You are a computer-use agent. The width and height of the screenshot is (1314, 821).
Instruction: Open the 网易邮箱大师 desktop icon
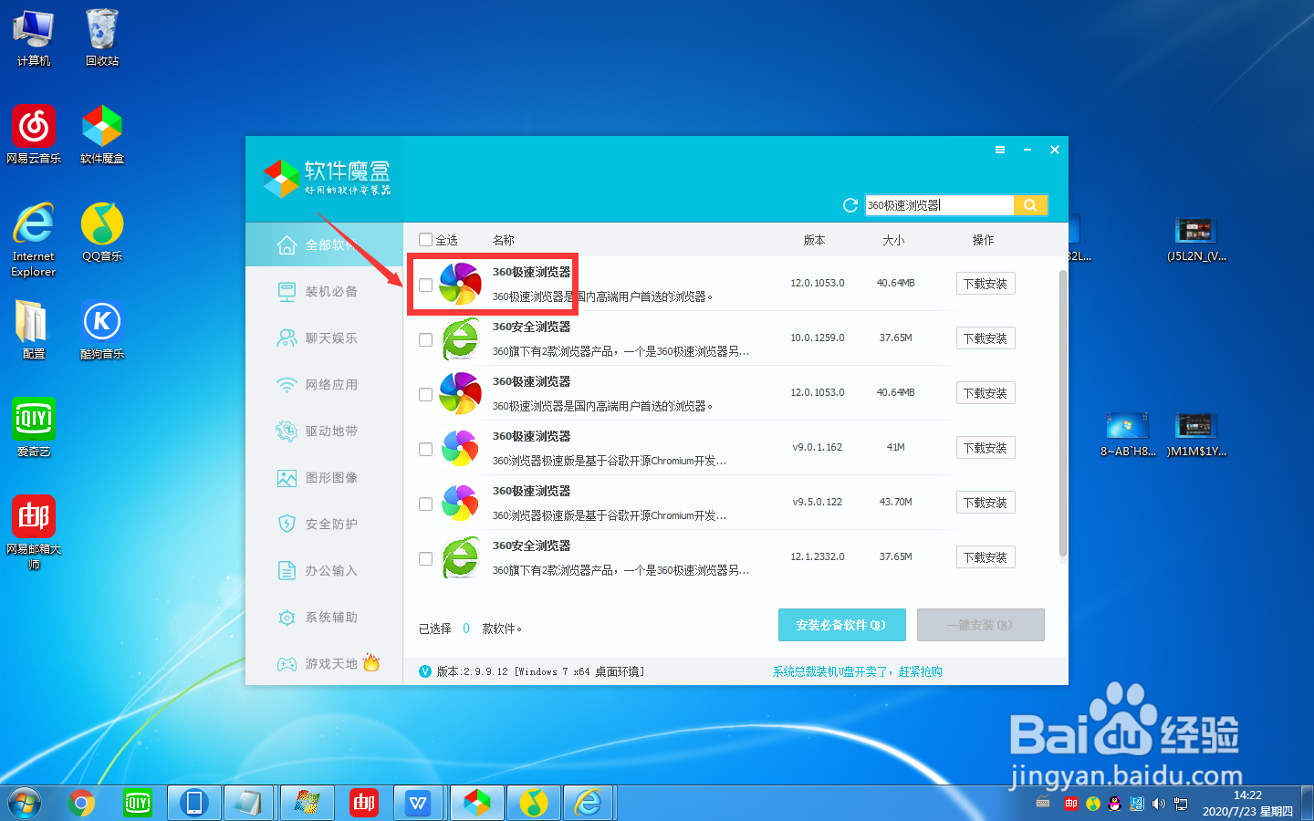pos(34,532)
